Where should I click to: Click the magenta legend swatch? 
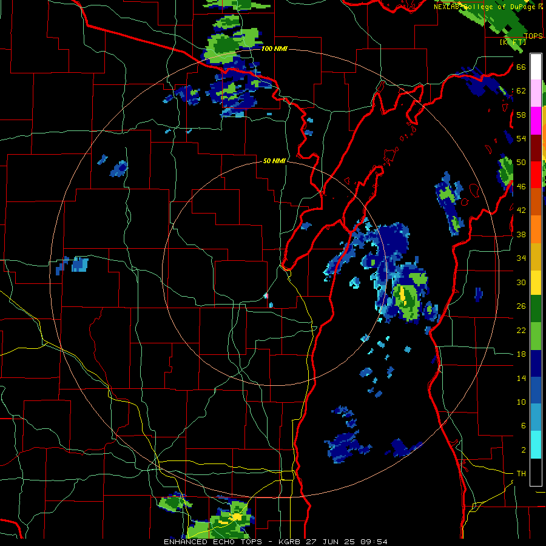[x=536, y=121]
